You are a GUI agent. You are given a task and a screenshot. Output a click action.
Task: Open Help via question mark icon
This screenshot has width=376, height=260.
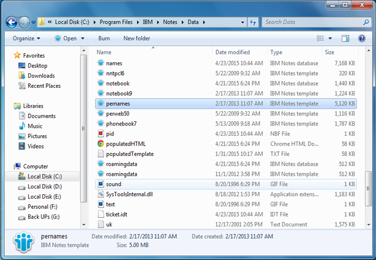coord(362,38)
